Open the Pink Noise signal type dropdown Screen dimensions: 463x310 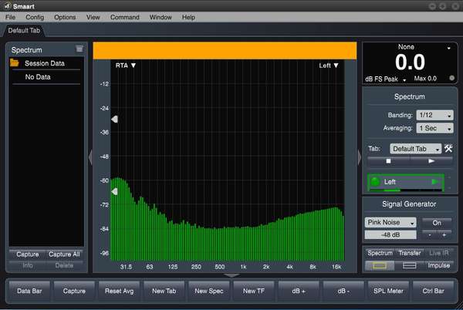pyautogui.click(x=390, y=222)
